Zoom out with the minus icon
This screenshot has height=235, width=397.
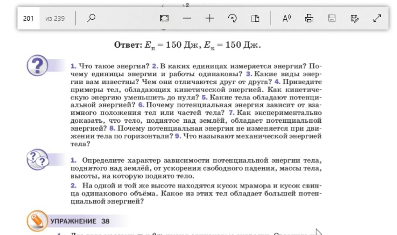[187, 18]
